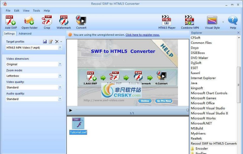The height and width of the screenshot is (154, 243).
Task: Click the app icon in title bar
Action: 5,4
